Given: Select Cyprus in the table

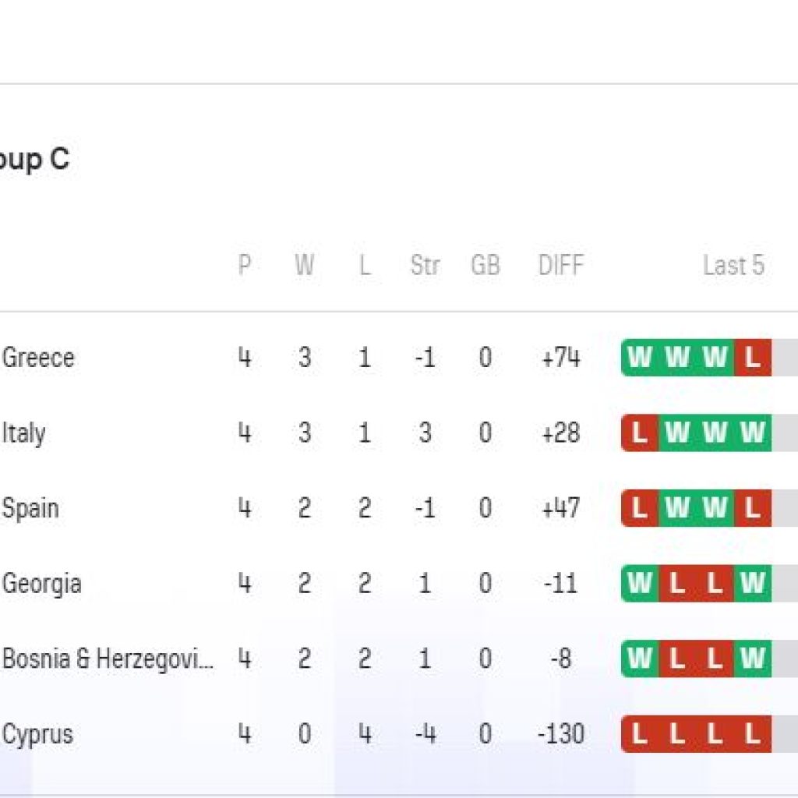Looking at the screenshot, I should [x=38, y=734].
